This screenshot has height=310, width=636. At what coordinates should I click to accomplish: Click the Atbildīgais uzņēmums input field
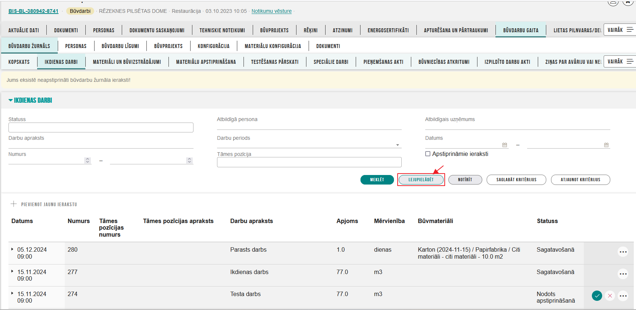[518, 126]
